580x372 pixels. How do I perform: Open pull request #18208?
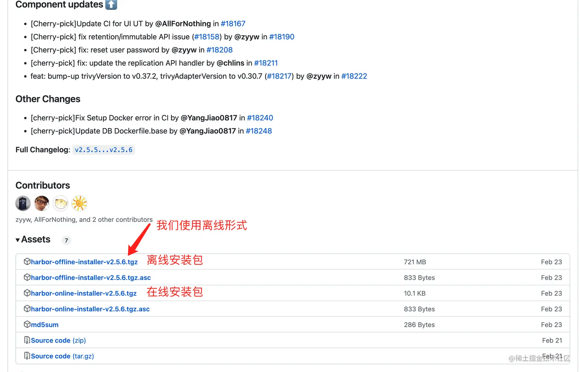point(219,50)
